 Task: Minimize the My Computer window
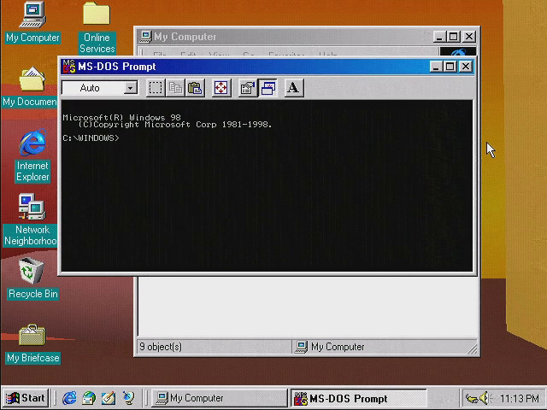click(439, 36)
